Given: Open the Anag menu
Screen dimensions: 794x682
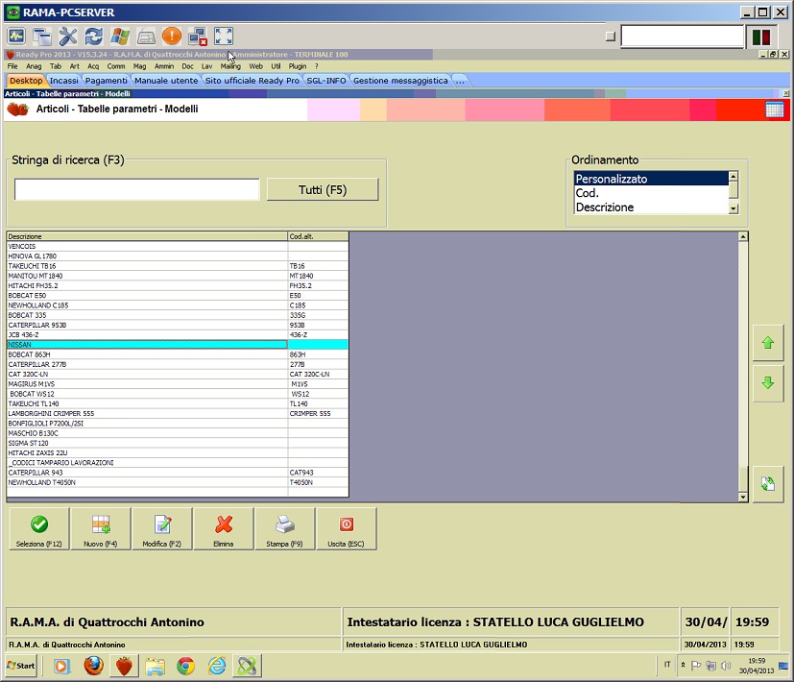Looking at the screenshot, I should pos(34,66).
